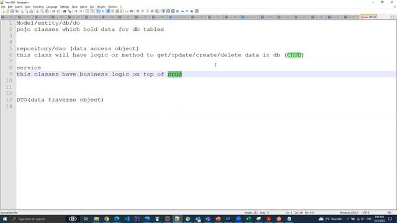This screenshot has height=223, width=397.
Task: Toggle Show All Characters
Action: click(x=103, y=11)
